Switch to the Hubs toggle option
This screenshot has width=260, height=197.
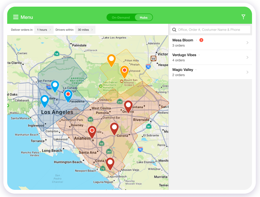tap(143, 18)
